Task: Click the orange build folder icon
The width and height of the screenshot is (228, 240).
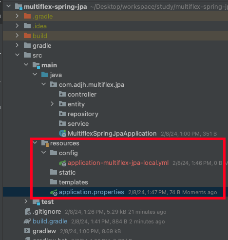Action: [x=27, y=36]
